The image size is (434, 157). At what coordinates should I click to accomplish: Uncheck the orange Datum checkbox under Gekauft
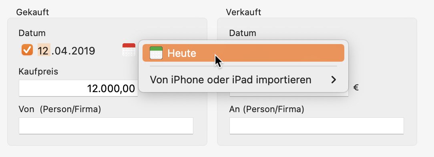(x=27, y=50)
